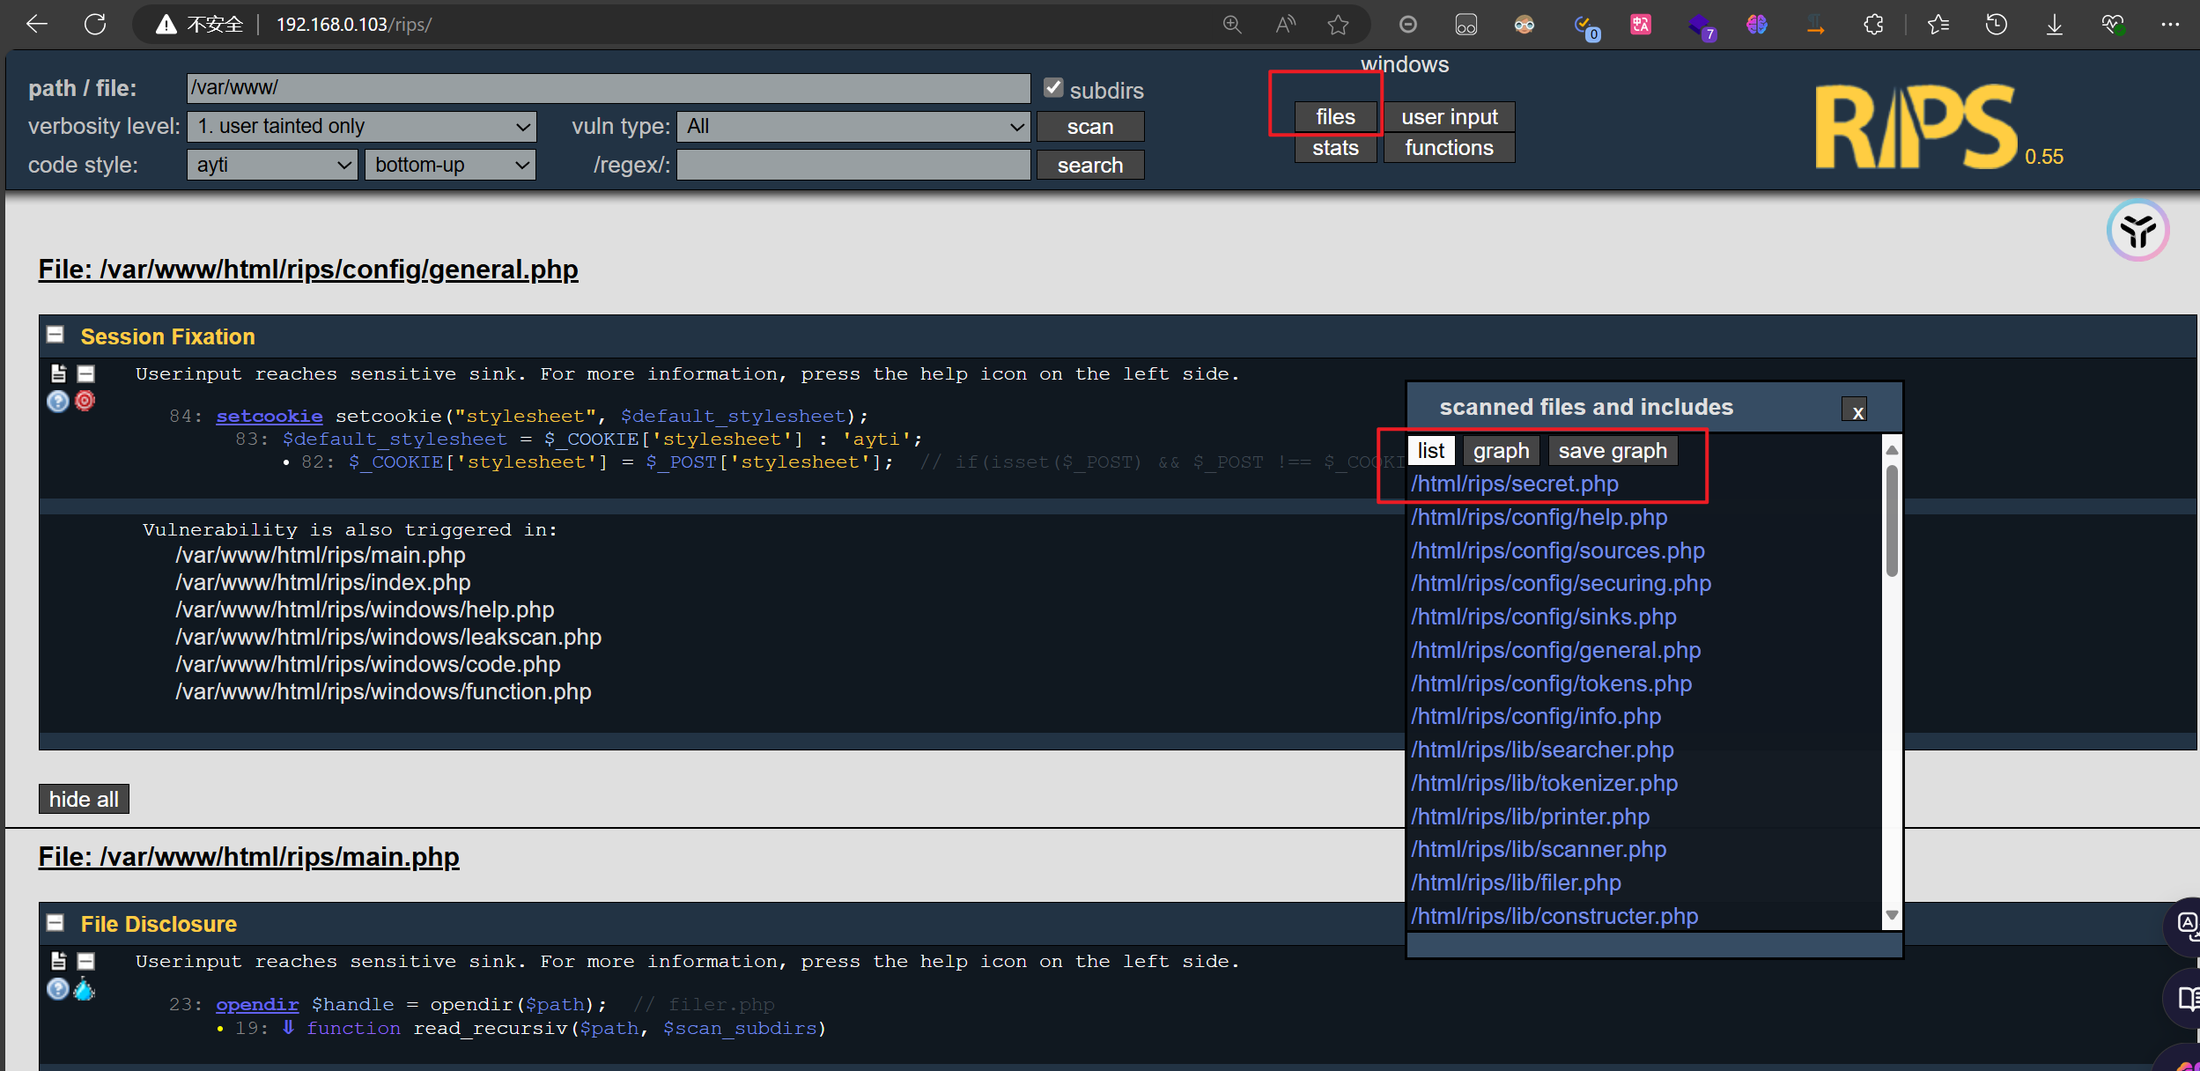Viewport: 2200px width, 1071px height.
Task: Open the verbosity level dropdown
Action: (362, 126)
